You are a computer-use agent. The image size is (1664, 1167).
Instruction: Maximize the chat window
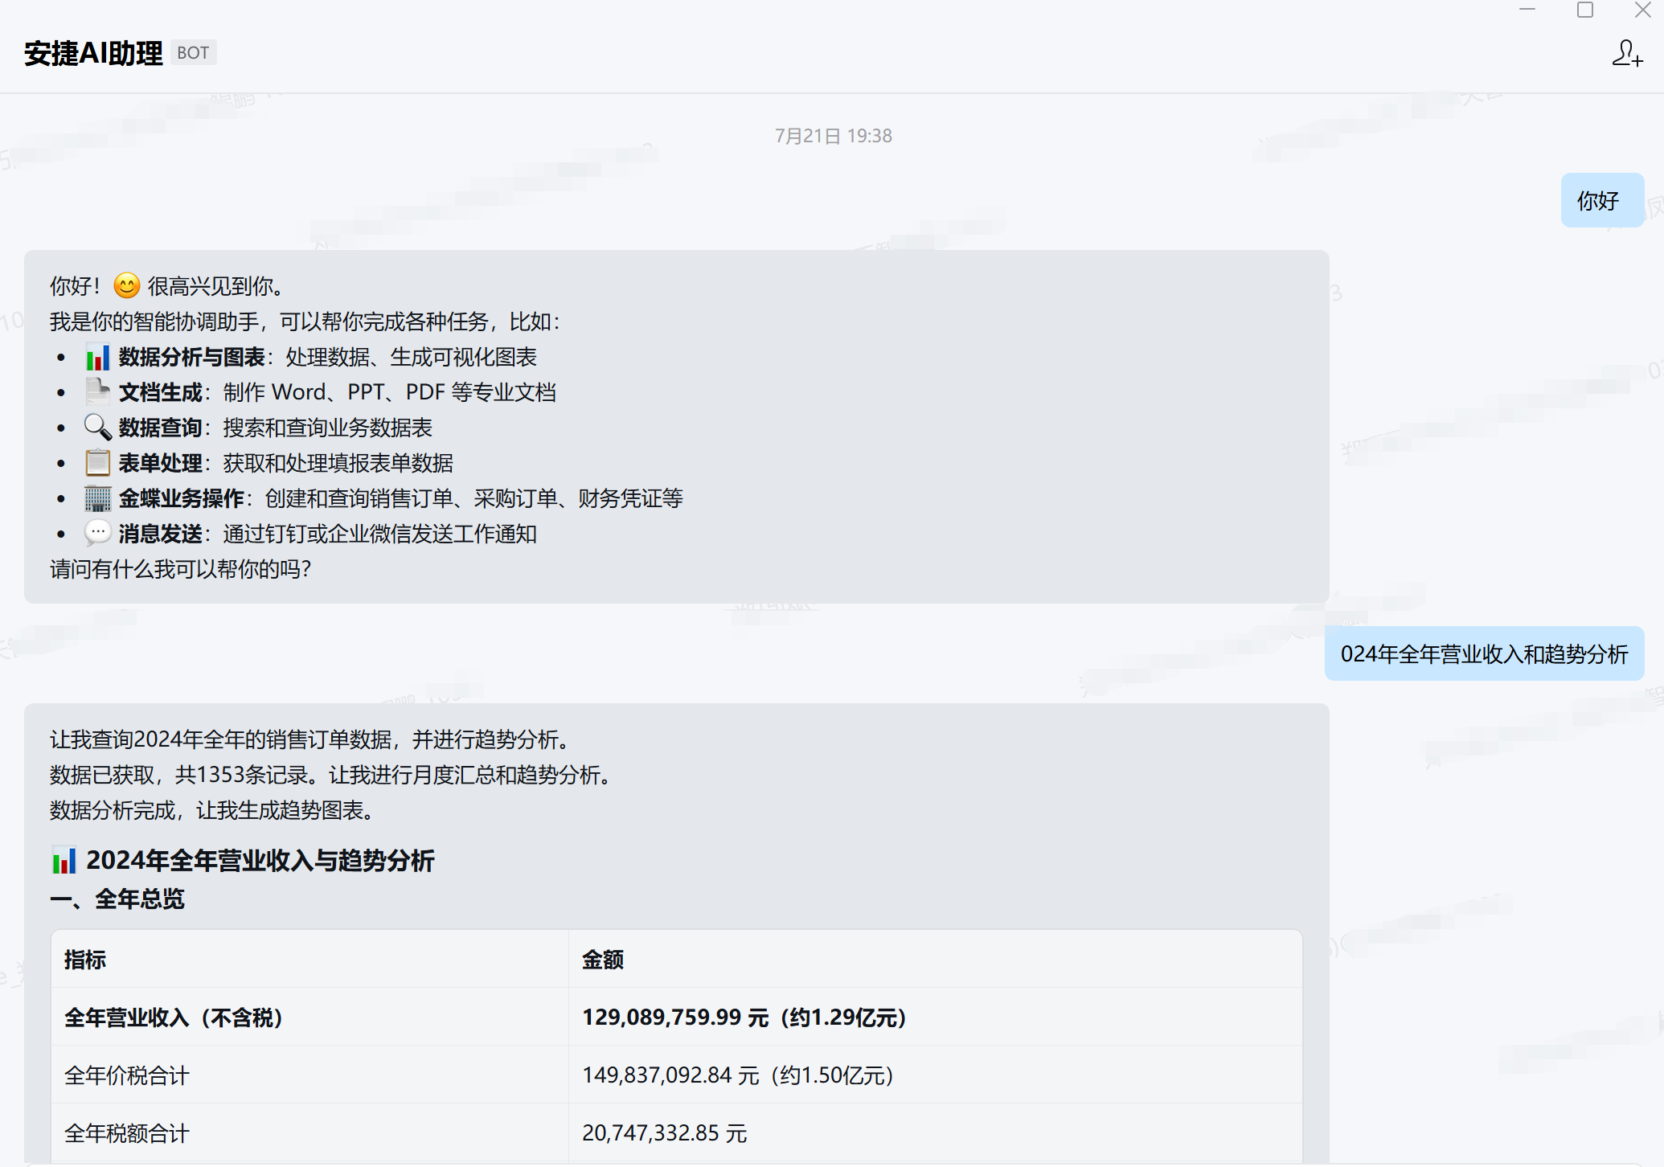[x=1585, y=10]
